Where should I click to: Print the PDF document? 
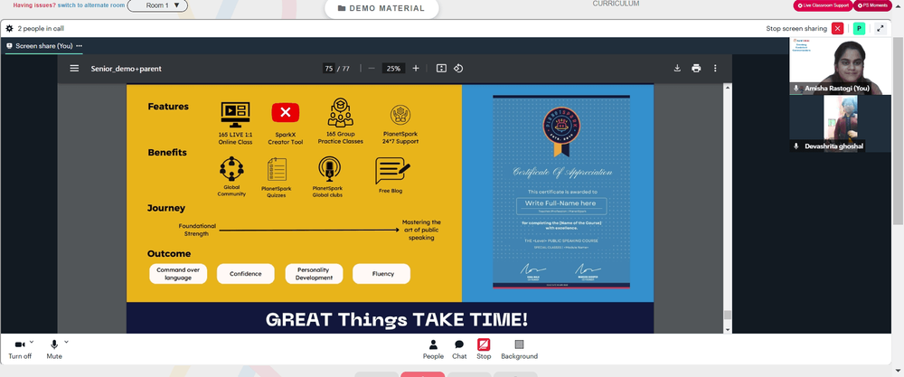point(696,68)
